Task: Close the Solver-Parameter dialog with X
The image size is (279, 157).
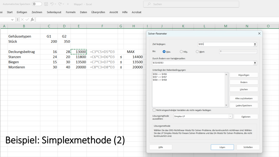Action: click(259, 33)
